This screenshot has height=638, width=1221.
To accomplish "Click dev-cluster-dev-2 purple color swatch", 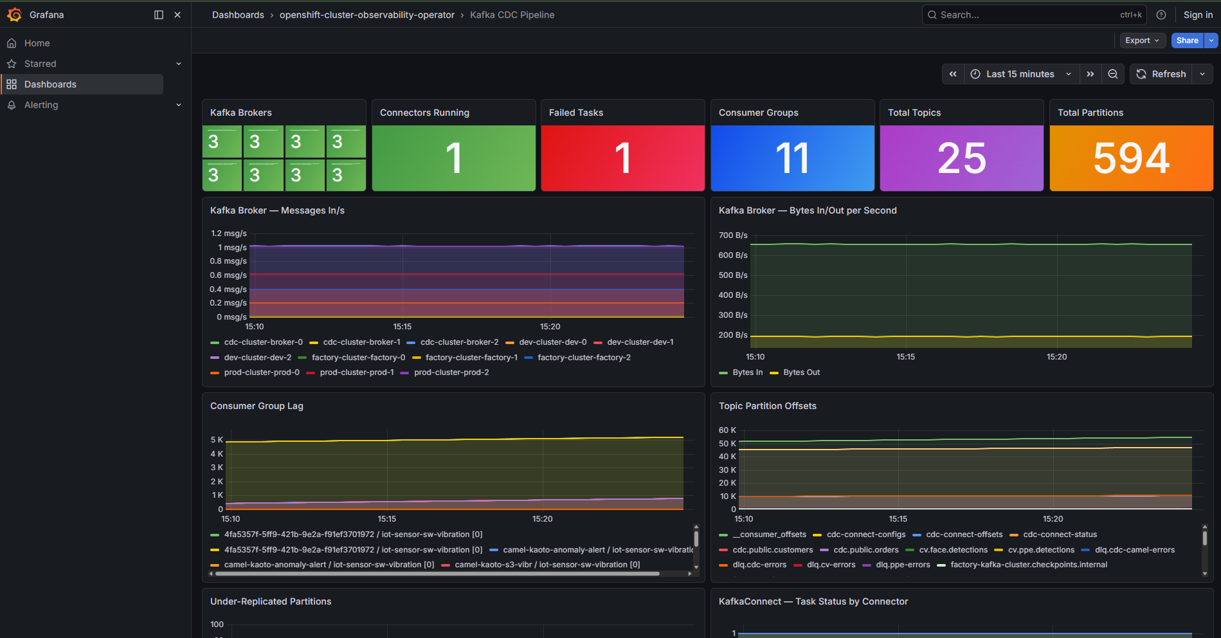I will pyautogui.click(x=215, y=358).
